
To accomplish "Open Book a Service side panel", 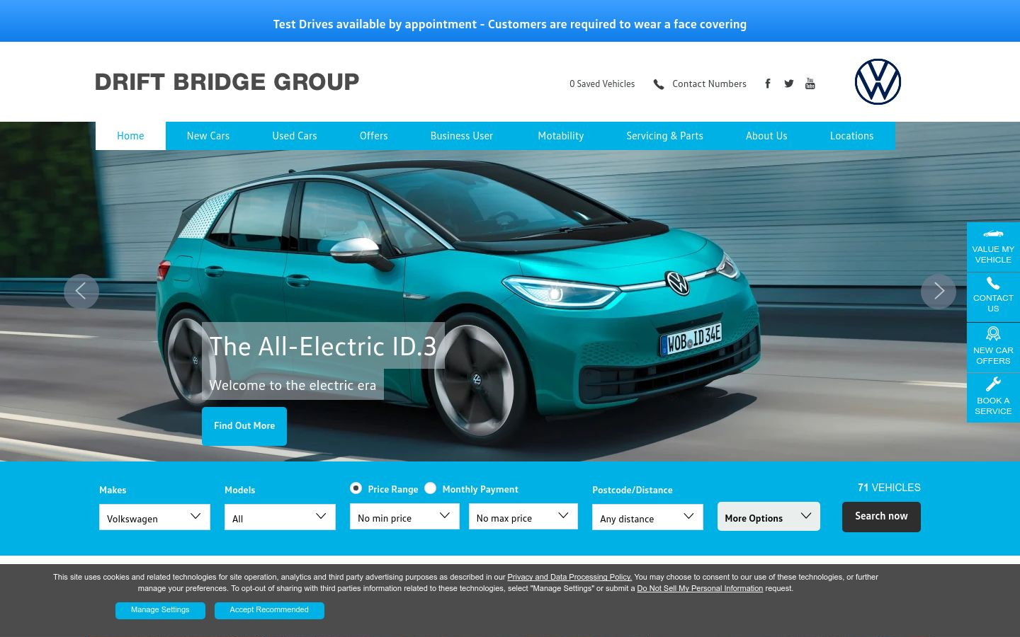I will [993, 398].
